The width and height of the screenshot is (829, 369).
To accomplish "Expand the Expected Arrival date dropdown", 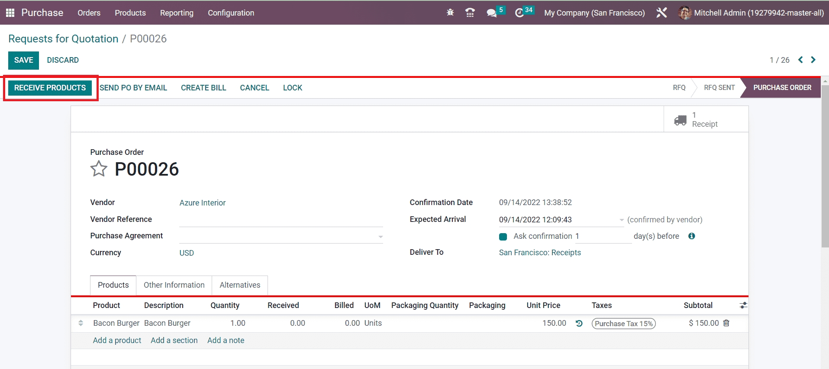I will click(622, 220).
